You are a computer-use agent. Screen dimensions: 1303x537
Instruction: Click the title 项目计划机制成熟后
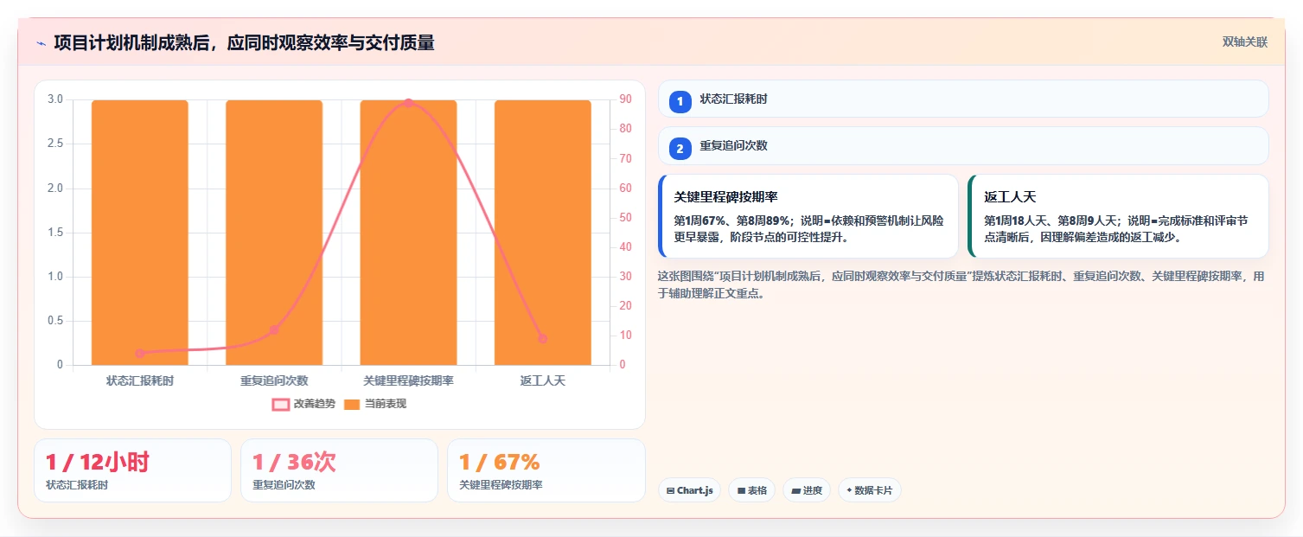(244, 42)
